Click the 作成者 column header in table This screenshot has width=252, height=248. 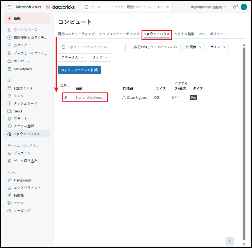128,88
